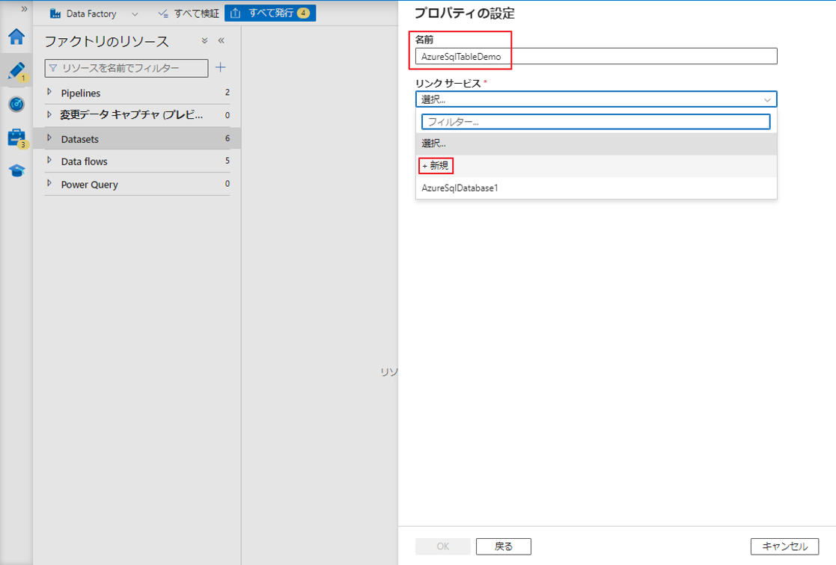
Task: Expand all resources with double down arrows
Action: tap(204, 40)
